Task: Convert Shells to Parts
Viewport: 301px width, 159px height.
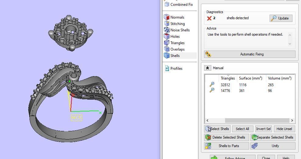Action: tap(227, 146)
